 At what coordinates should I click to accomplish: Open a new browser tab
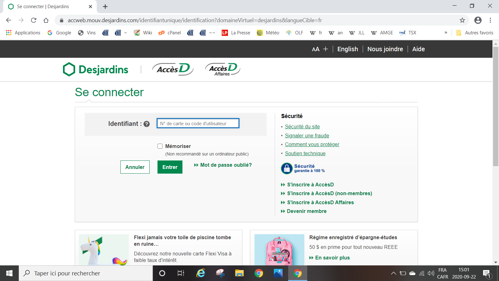click(105, 7)
